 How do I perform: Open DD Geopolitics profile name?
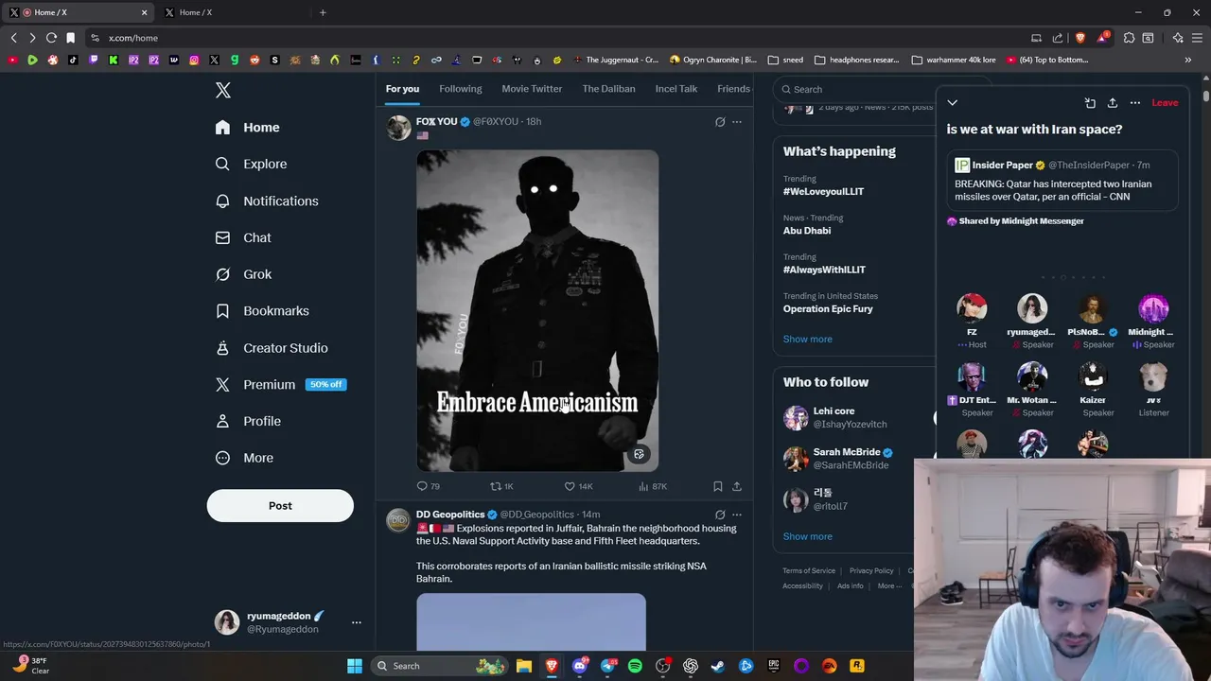pos(450,515)
